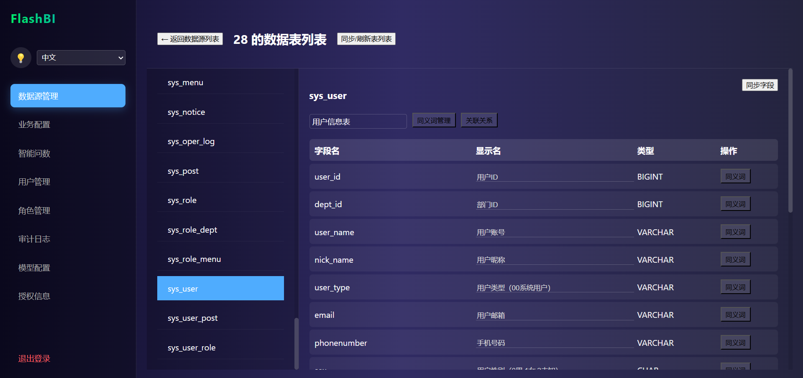Click the FlashBI logo
This screenshot has width=803, height=378.
point(33,19)
